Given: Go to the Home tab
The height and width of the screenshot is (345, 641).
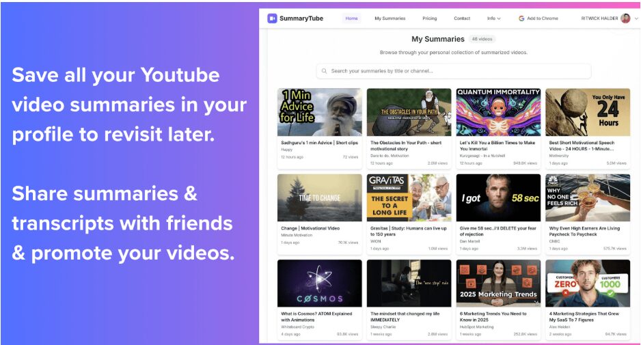Looking at the screenshot, I should (x=351, y=18).
